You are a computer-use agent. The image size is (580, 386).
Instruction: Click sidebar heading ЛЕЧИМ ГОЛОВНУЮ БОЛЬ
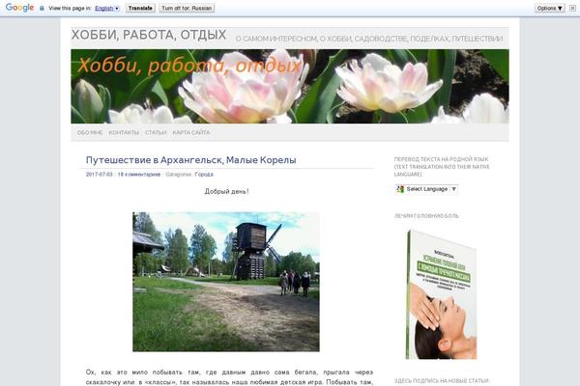click(426, 216)
